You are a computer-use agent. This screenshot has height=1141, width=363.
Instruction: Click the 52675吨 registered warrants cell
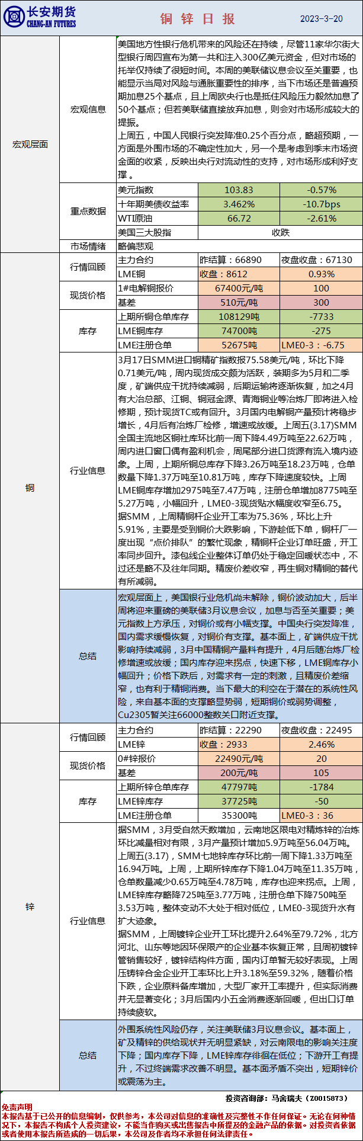tap(239, 345)
